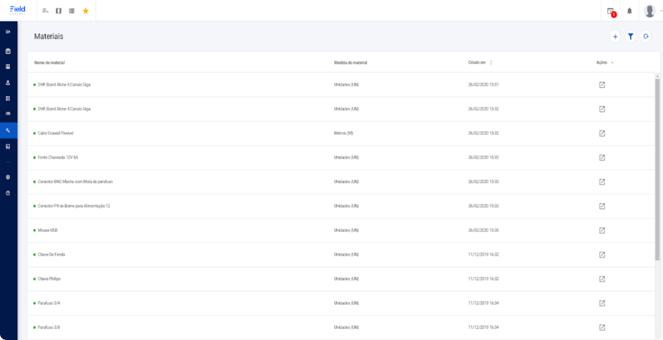Open the help icon in sidebar

click(x=8, y=193)
